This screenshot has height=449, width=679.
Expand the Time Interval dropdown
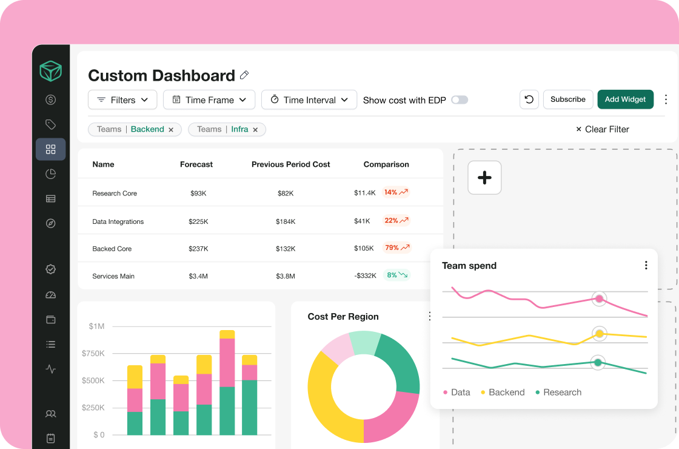click(309, 100)
